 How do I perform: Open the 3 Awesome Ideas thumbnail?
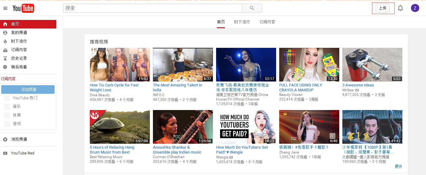click(x=372, y=65)
